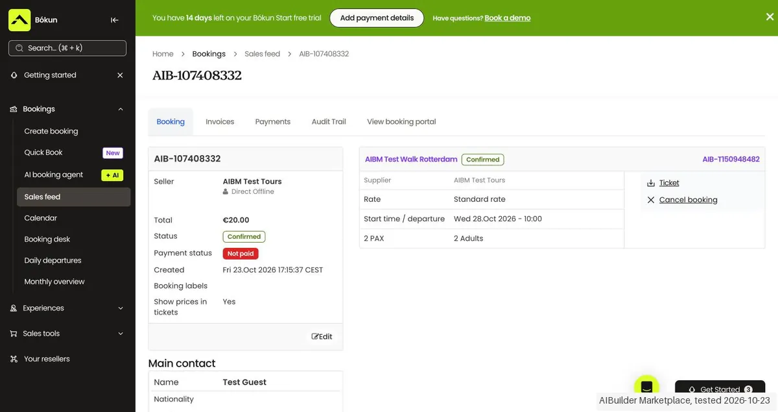
Task: Collapse the sidebar with the arrow icon
Action: [x=115, y=20]
